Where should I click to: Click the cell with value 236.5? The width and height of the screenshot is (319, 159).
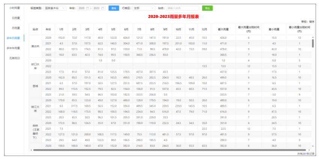tap(152, 55)
